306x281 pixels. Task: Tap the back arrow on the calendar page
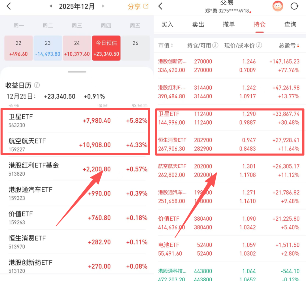tap(8, 6)
